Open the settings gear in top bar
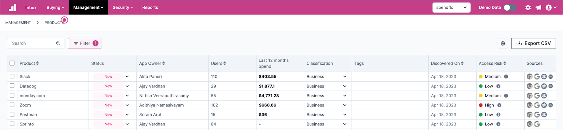 point(528,7)
